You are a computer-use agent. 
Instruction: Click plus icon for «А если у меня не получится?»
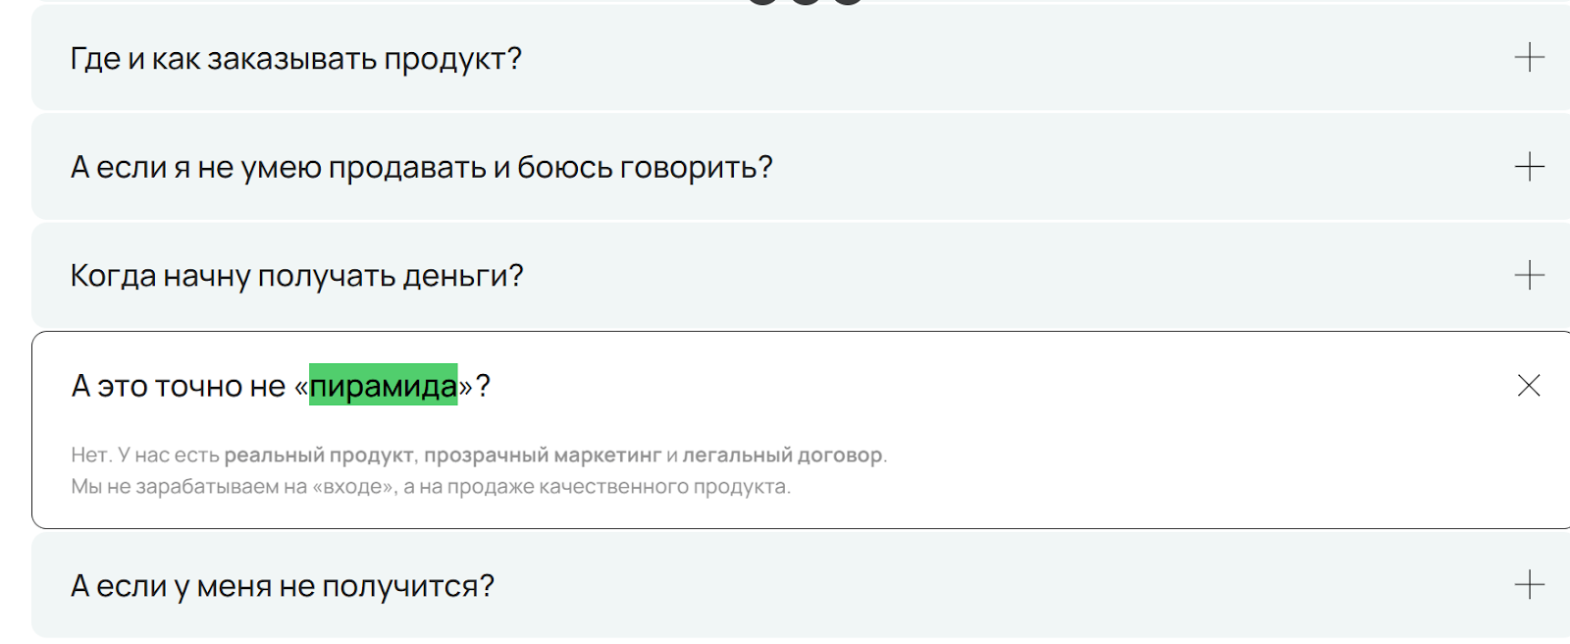[1529, 585]
